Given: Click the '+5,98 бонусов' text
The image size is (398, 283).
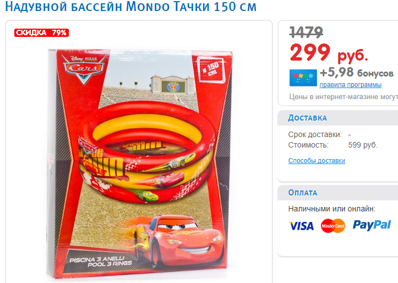Looking at the screenshot, I should click(357, 72).
